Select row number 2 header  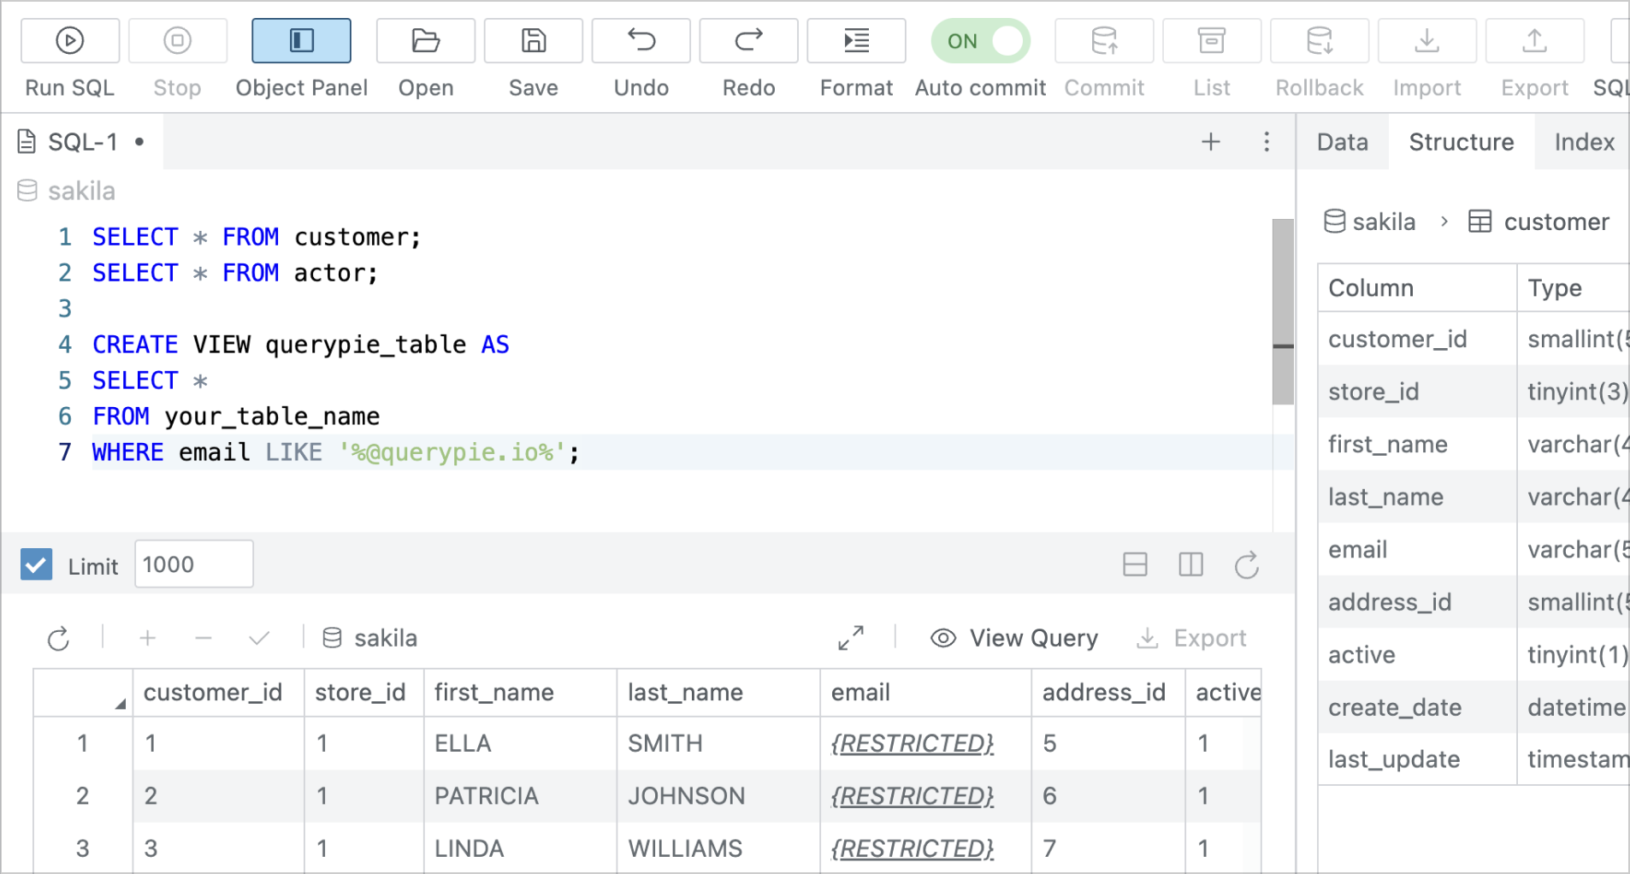point(83,796)
